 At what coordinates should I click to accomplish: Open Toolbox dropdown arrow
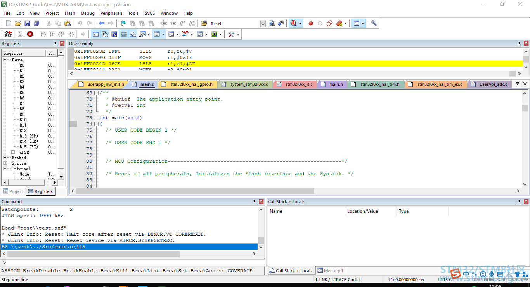238,34
